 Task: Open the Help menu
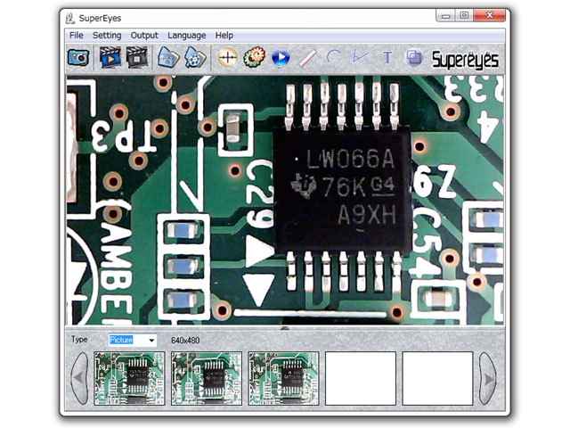click(x=224, y=36)
